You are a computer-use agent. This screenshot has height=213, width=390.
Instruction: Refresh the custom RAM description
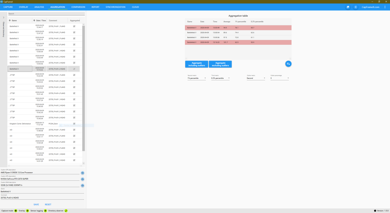coord(82,185)
